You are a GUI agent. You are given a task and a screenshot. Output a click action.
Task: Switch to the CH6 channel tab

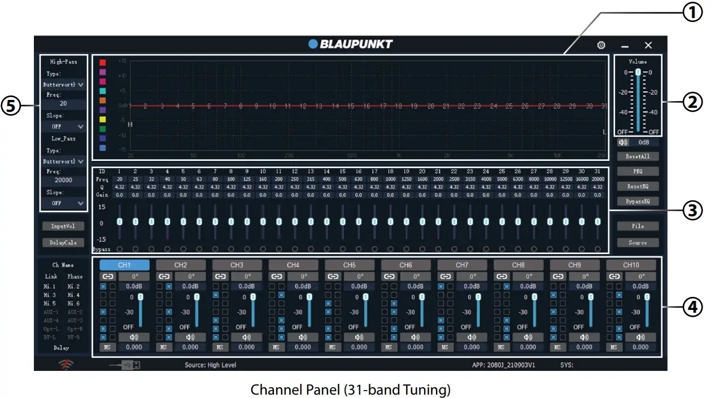[405, 265]
